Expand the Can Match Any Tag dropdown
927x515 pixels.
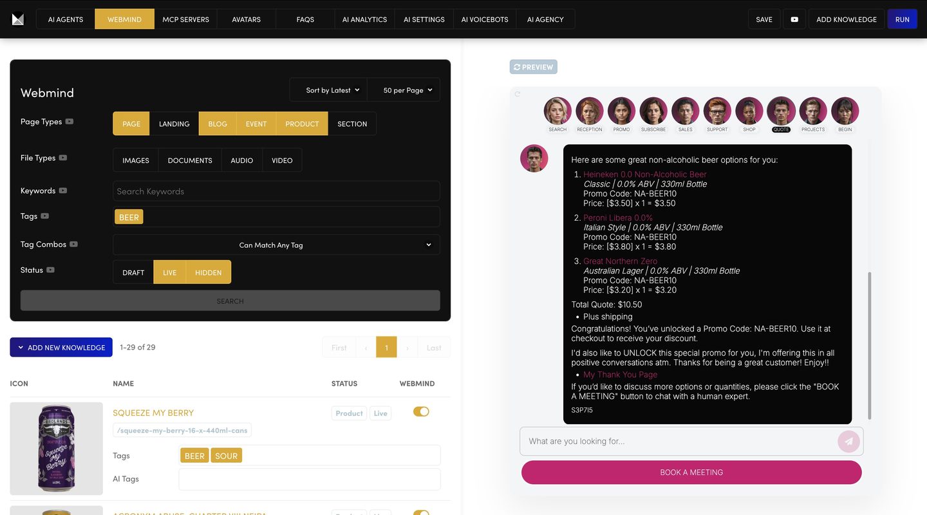tap(276, 245)
